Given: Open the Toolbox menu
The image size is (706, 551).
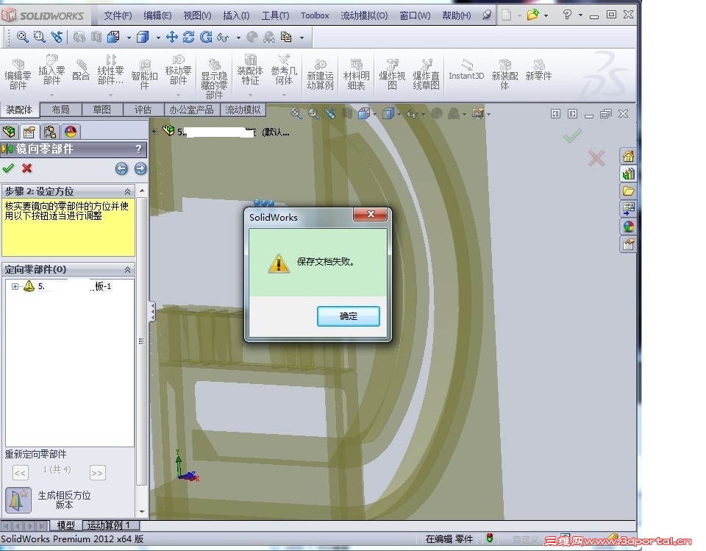Looking at the screenshot, I should pos(315,15).
